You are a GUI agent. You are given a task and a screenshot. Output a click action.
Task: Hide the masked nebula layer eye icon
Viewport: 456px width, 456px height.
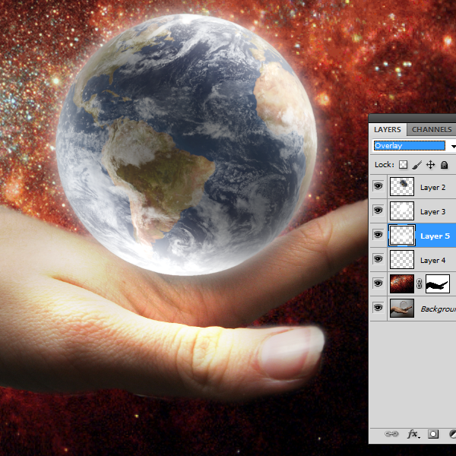[x=378, y=283]
